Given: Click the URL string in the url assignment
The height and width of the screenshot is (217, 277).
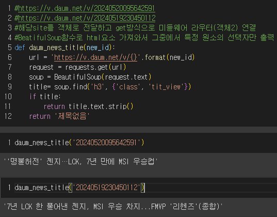Looking at the screenshot, I should (x=95, y=57).
